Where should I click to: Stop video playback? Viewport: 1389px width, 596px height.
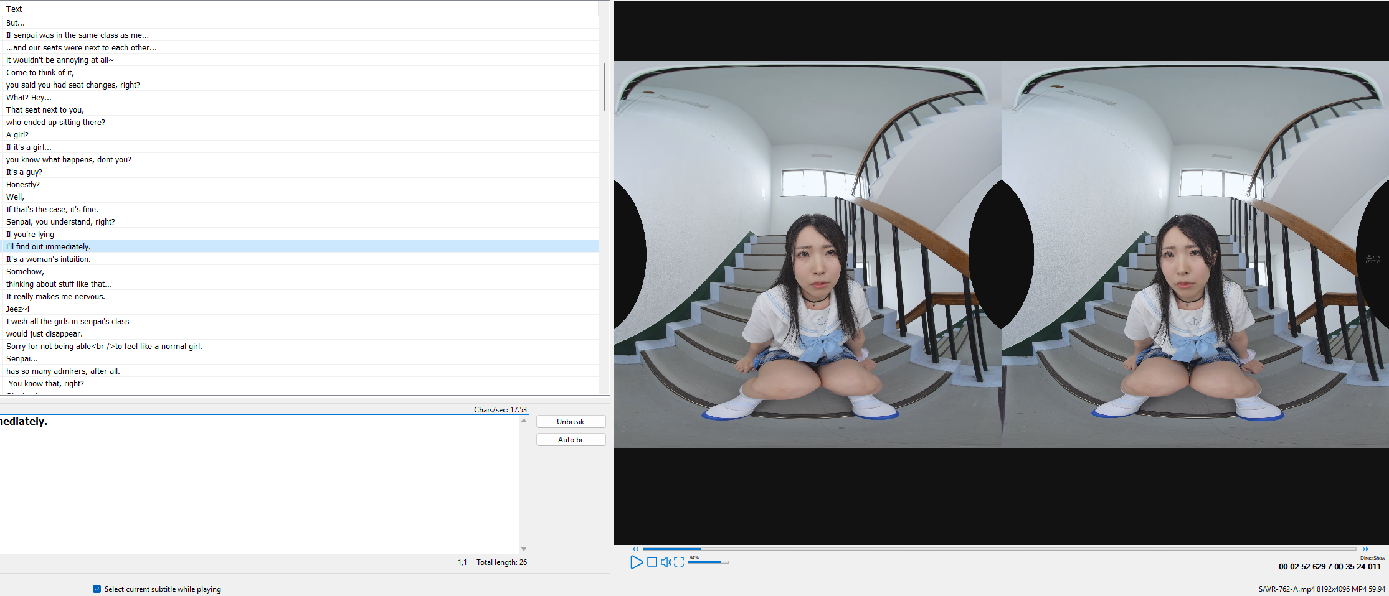(652, 562)
